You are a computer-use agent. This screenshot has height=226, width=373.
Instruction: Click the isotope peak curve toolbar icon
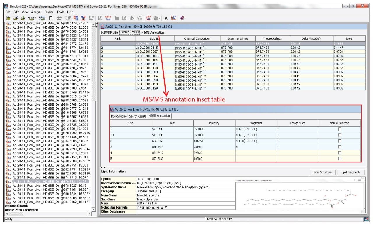click(x=139, y=18)
